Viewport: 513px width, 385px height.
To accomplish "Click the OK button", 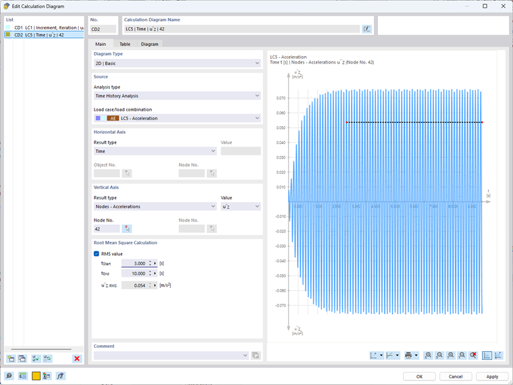I will (419, 376).
